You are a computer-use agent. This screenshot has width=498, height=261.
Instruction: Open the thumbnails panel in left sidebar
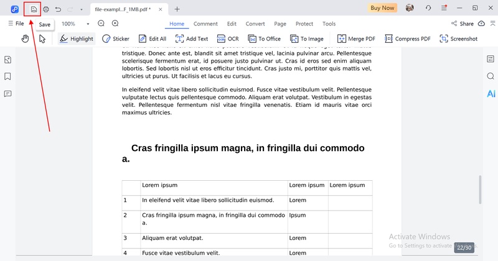tap(8, 60)
